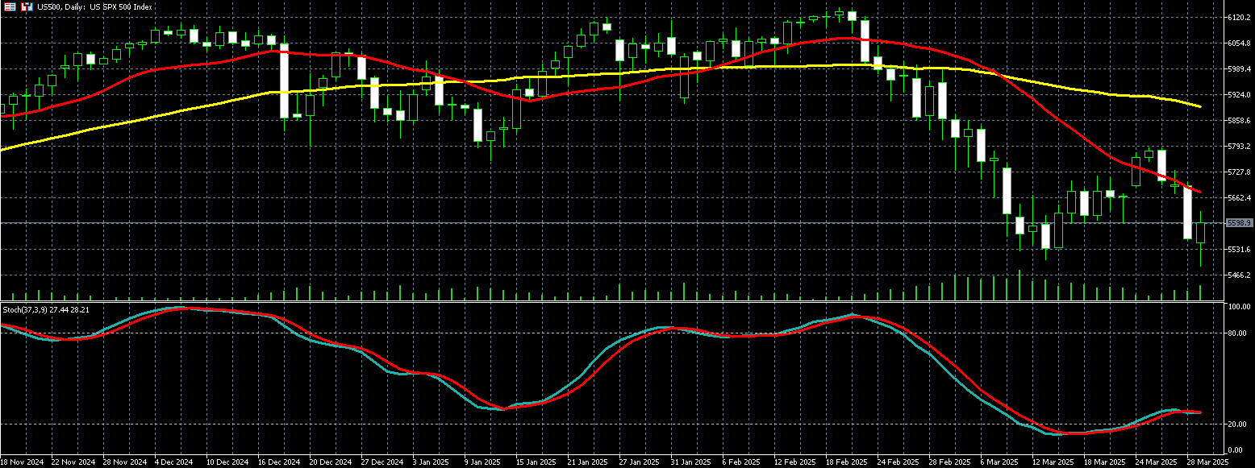Click the 6120.2 price axis label
Image resolution: width=1255 pixels, height=468 pixels.
point(1238,17)
